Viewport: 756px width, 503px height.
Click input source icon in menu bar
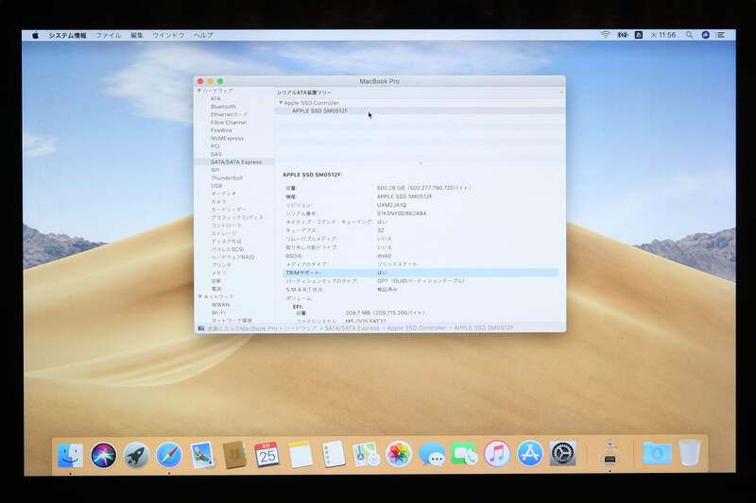click(x=639, y=35)
